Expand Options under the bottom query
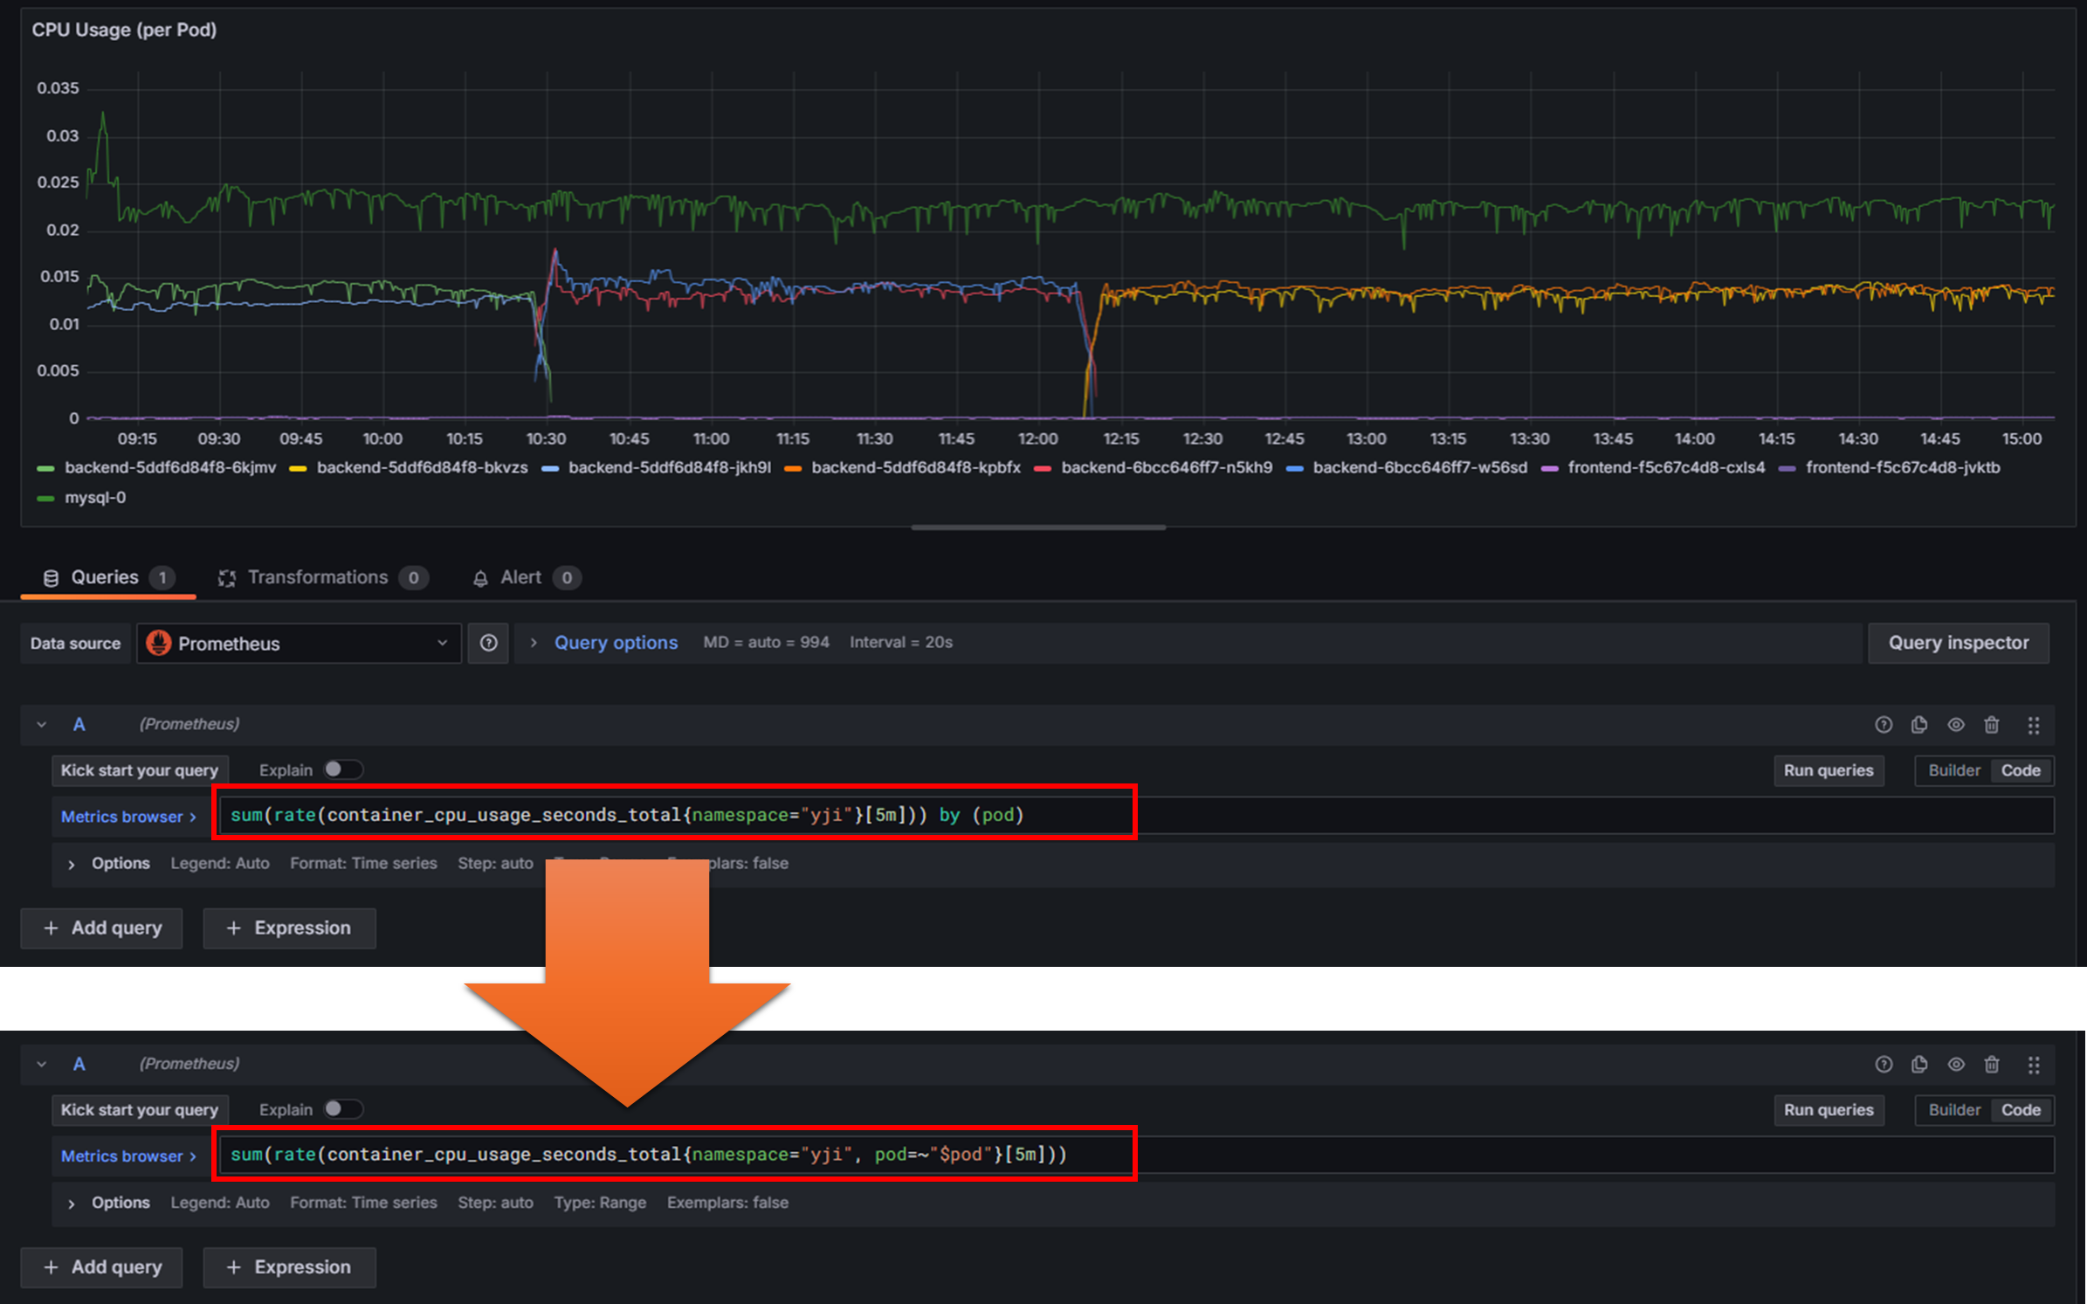Image resolution: width=2087 pixels, height=1304 pixels. (120, 1203)
